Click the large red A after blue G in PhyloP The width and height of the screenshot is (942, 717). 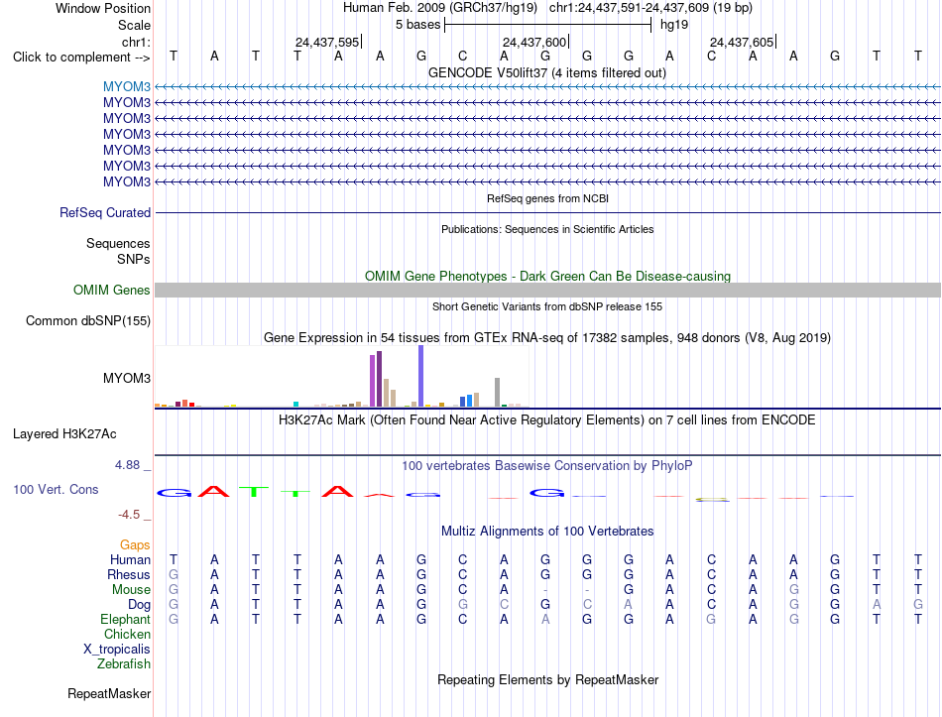214,491
